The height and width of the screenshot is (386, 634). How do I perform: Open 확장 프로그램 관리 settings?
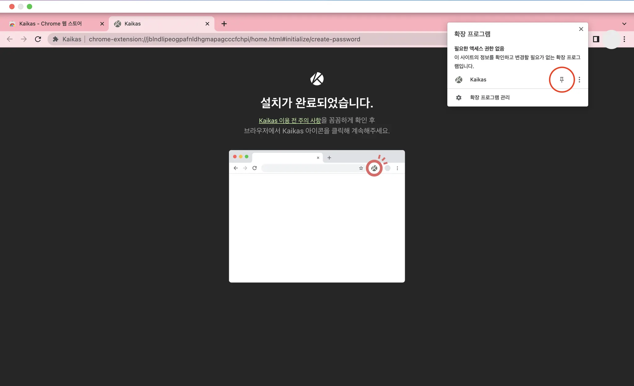click(489, 98)
